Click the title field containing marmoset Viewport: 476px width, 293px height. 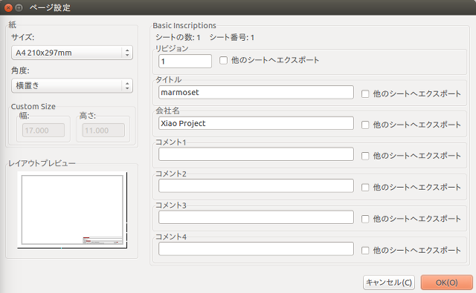(256, 92)
